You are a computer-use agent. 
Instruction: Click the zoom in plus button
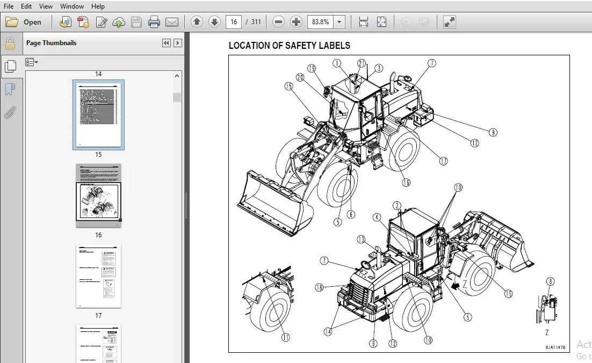(296, 22)
